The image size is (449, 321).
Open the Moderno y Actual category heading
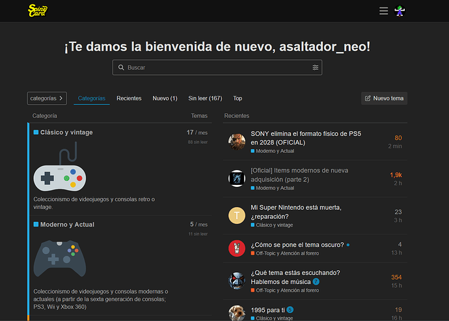67,225
